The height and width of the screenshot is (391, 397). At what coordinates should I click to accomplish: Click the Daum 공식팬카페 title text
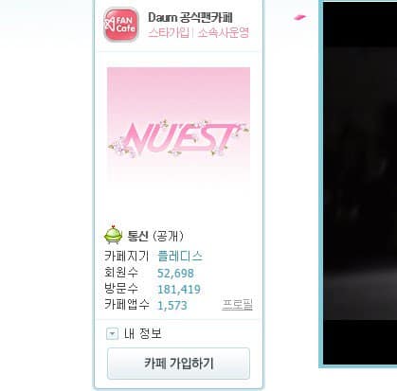(x=190, y=18)
